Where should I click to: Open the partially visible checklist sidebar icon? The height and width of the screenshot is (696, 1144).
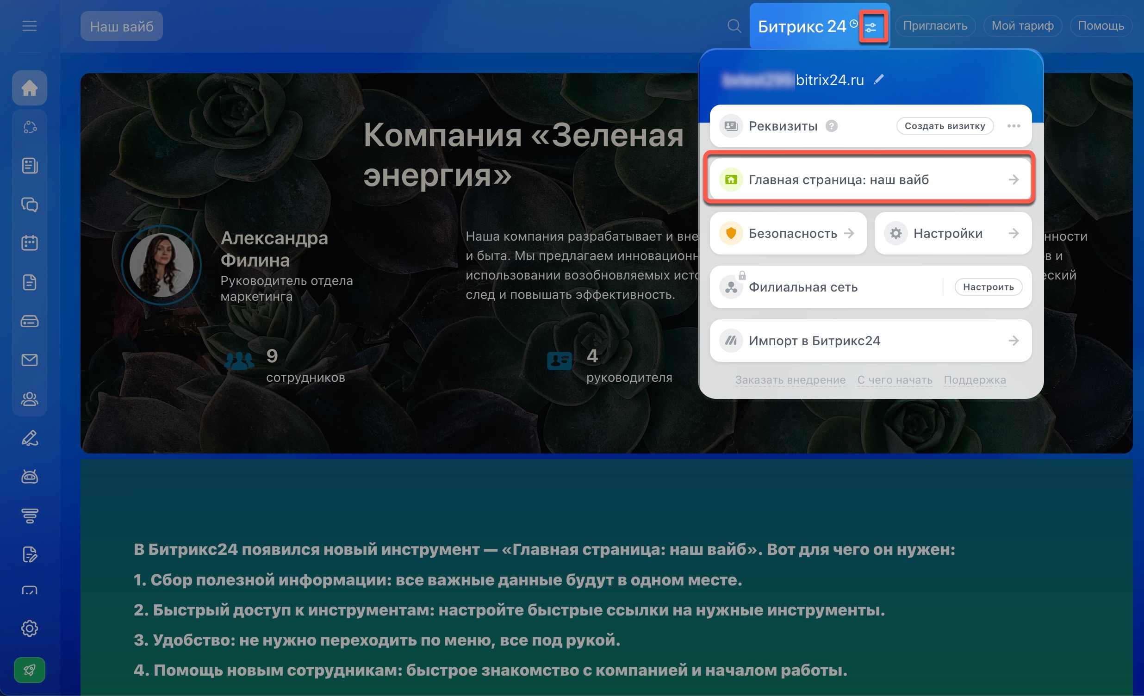pos(29,590)
